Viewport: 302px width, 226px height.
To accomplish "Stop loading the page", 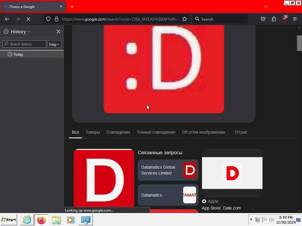I will pyautogui.click(x=28, y=19).
